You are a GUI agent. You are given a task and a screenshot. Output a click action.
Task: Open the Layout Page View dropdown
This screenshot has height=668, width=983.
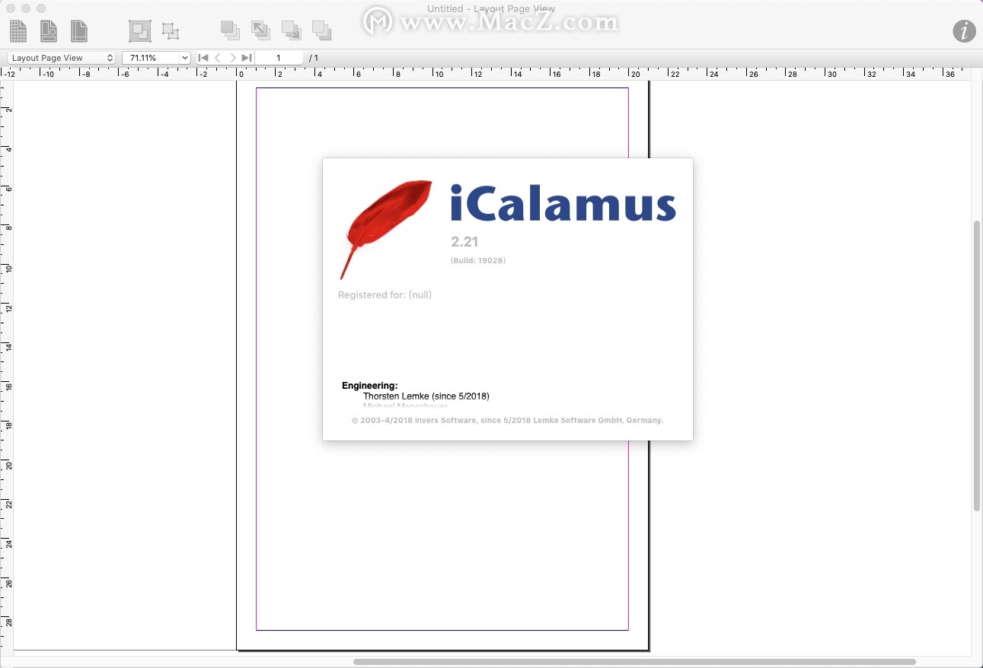(x=62, y=58)
